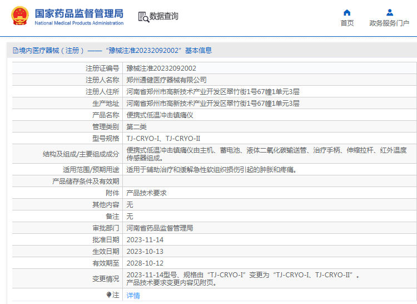This screenshot has height=304, width=417.
Task: Click the 变更情况 label
Action: pos(106,279)
